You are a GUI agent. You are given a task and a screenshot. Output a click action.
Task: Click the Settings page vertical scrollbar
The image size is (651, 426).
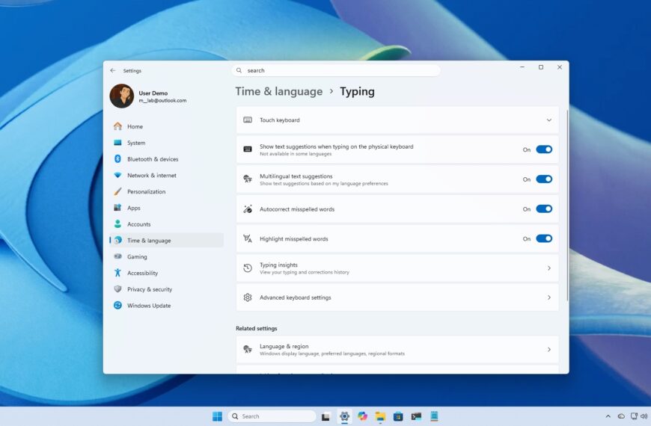(566, 205)
